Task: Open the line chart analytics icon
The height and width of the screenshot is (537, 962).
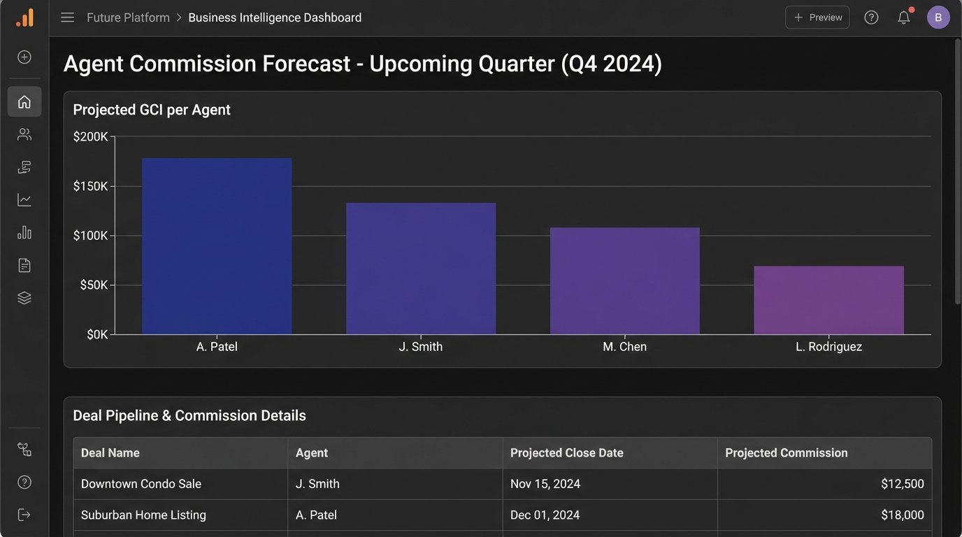Action: pyautogui.click(x=24, y=199)
